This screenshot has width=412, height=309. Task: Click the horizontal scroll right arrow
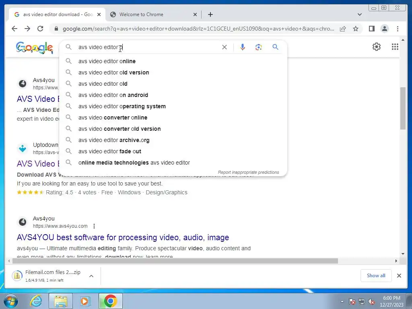point(396,261)
